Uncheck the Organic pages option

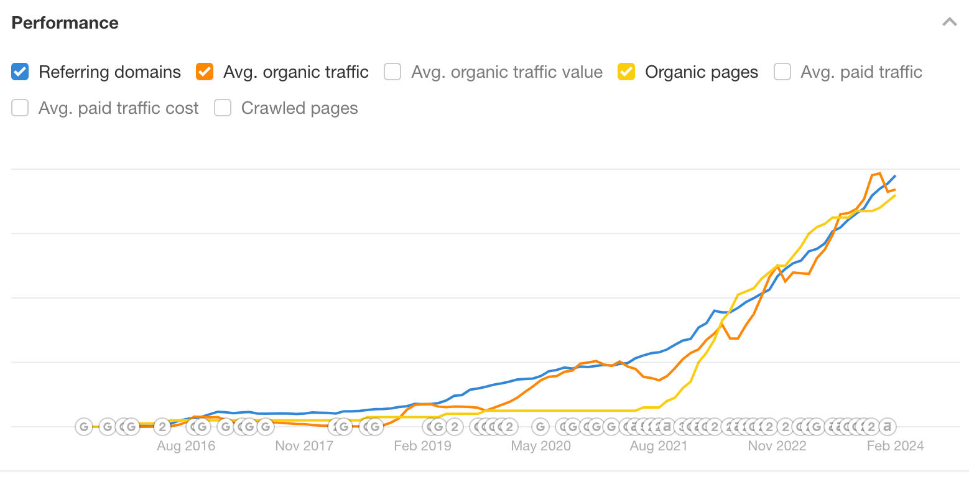pos(625,72)
